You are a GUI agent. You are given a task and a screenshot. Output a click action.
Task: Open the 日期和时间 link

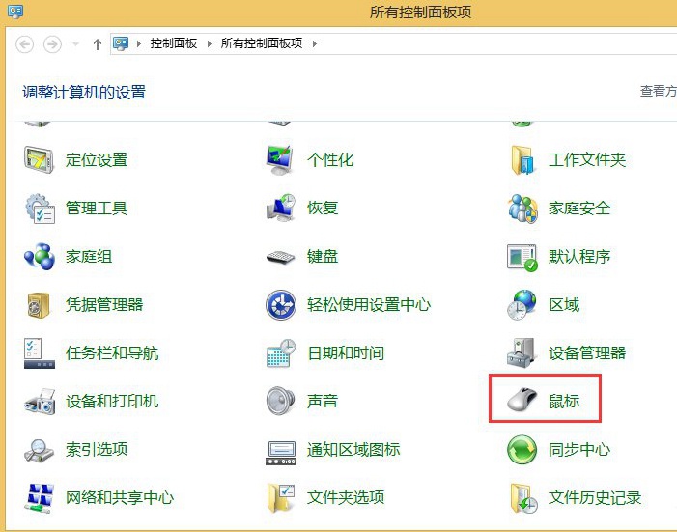click(346, 353)
